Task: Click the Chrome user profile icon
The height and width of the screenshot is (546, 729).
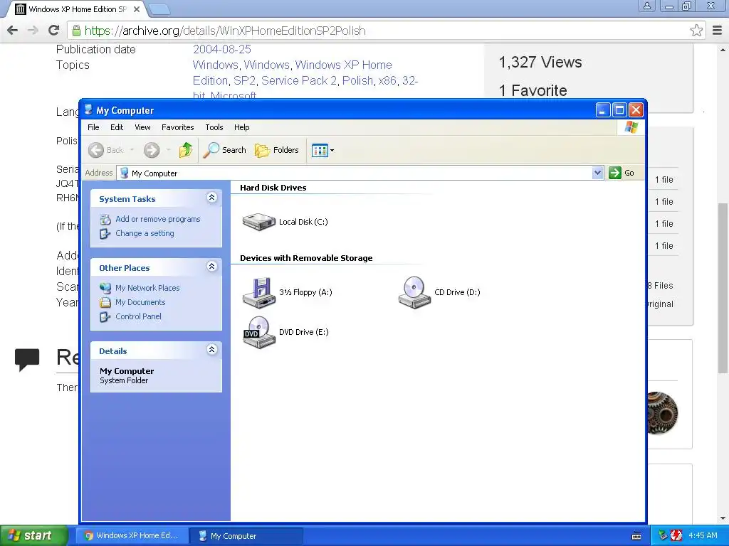Action: pyautogui.click(x=646, y=6)
